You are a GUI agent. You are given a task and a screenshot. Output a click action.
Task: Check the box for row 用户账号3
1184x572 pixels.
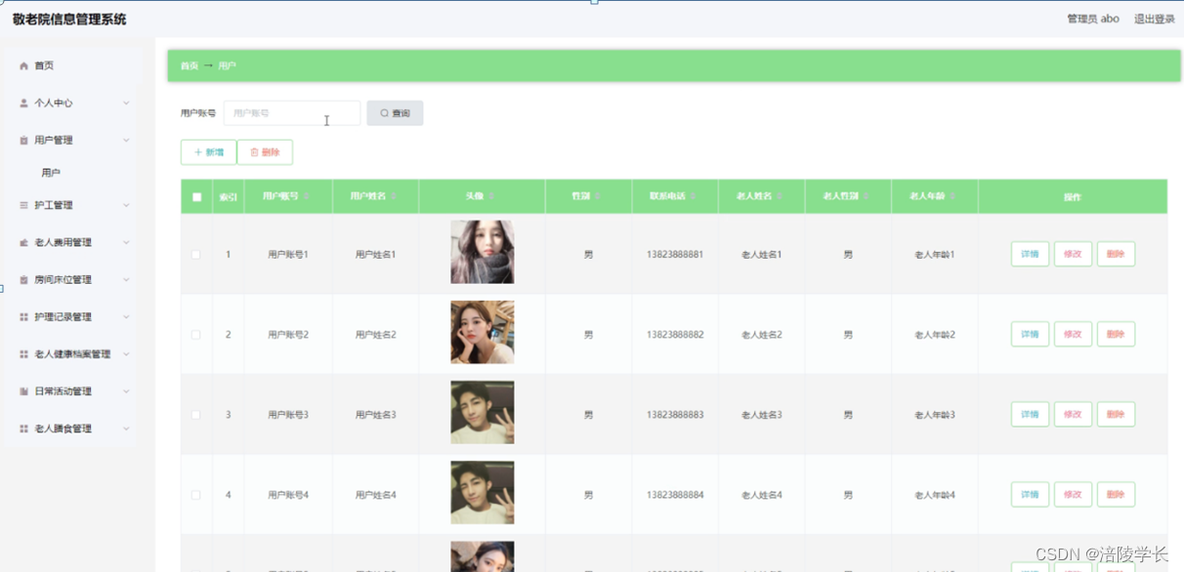click(x=196, y=415)
